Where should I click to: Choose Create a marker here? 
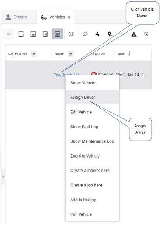tap(92, 171)
